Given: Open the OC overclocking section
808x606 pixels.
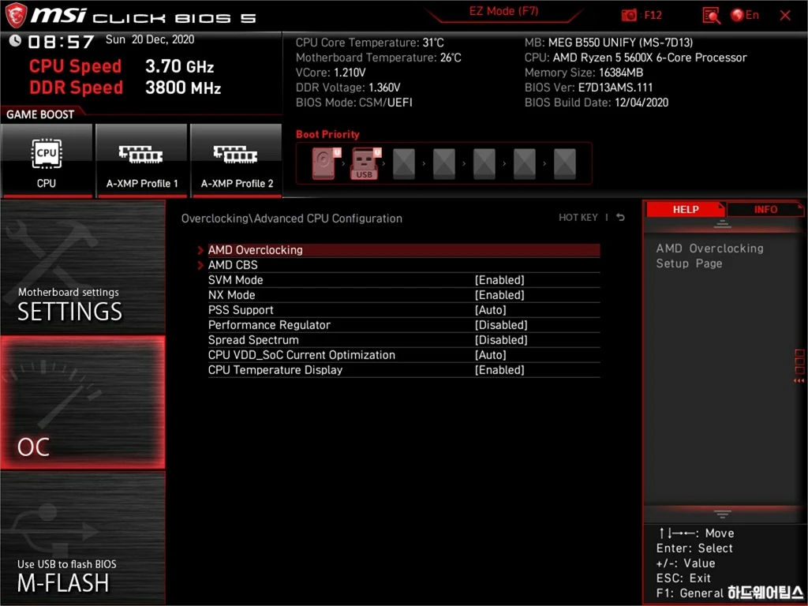Looking at the screenshot, I should [x=82, y=402].
